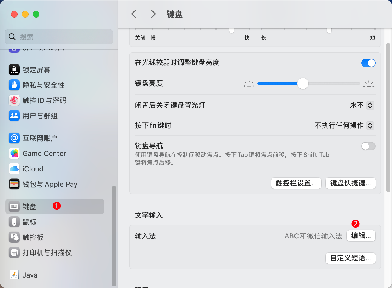Click the Lock Screen (锁定屏幕) icon
This screenshot has height=288, width=392.
[14, 70]
